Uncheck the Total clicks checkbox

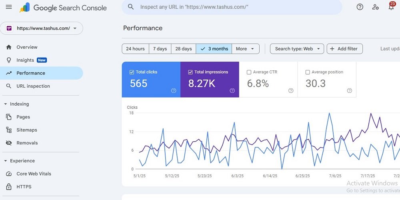coord(132,72)
